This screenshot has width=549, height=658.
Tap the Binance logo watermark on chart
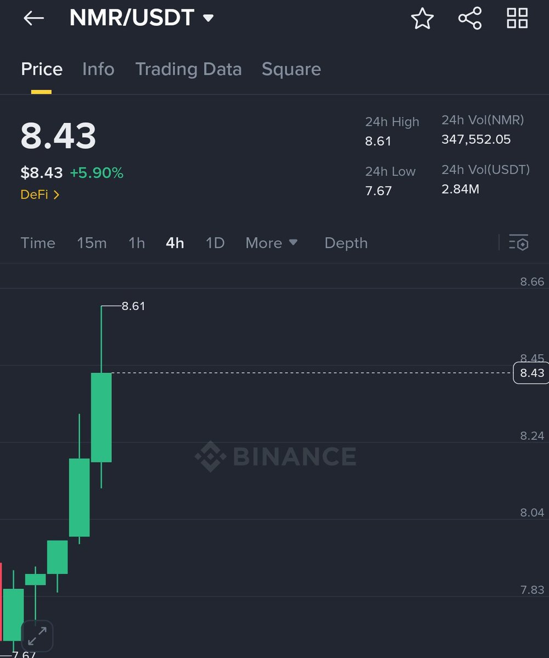(x=276, y=456)
